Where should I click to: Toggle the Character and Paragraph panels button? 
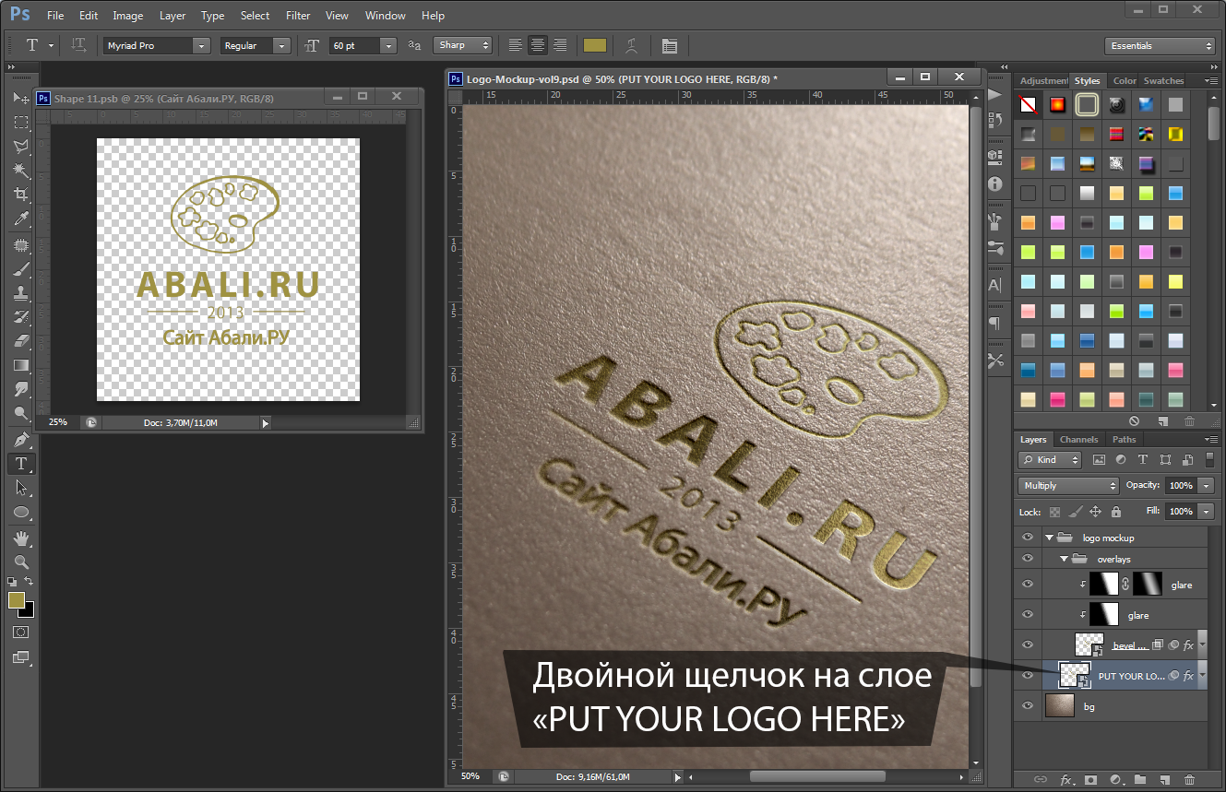point(669,45)
